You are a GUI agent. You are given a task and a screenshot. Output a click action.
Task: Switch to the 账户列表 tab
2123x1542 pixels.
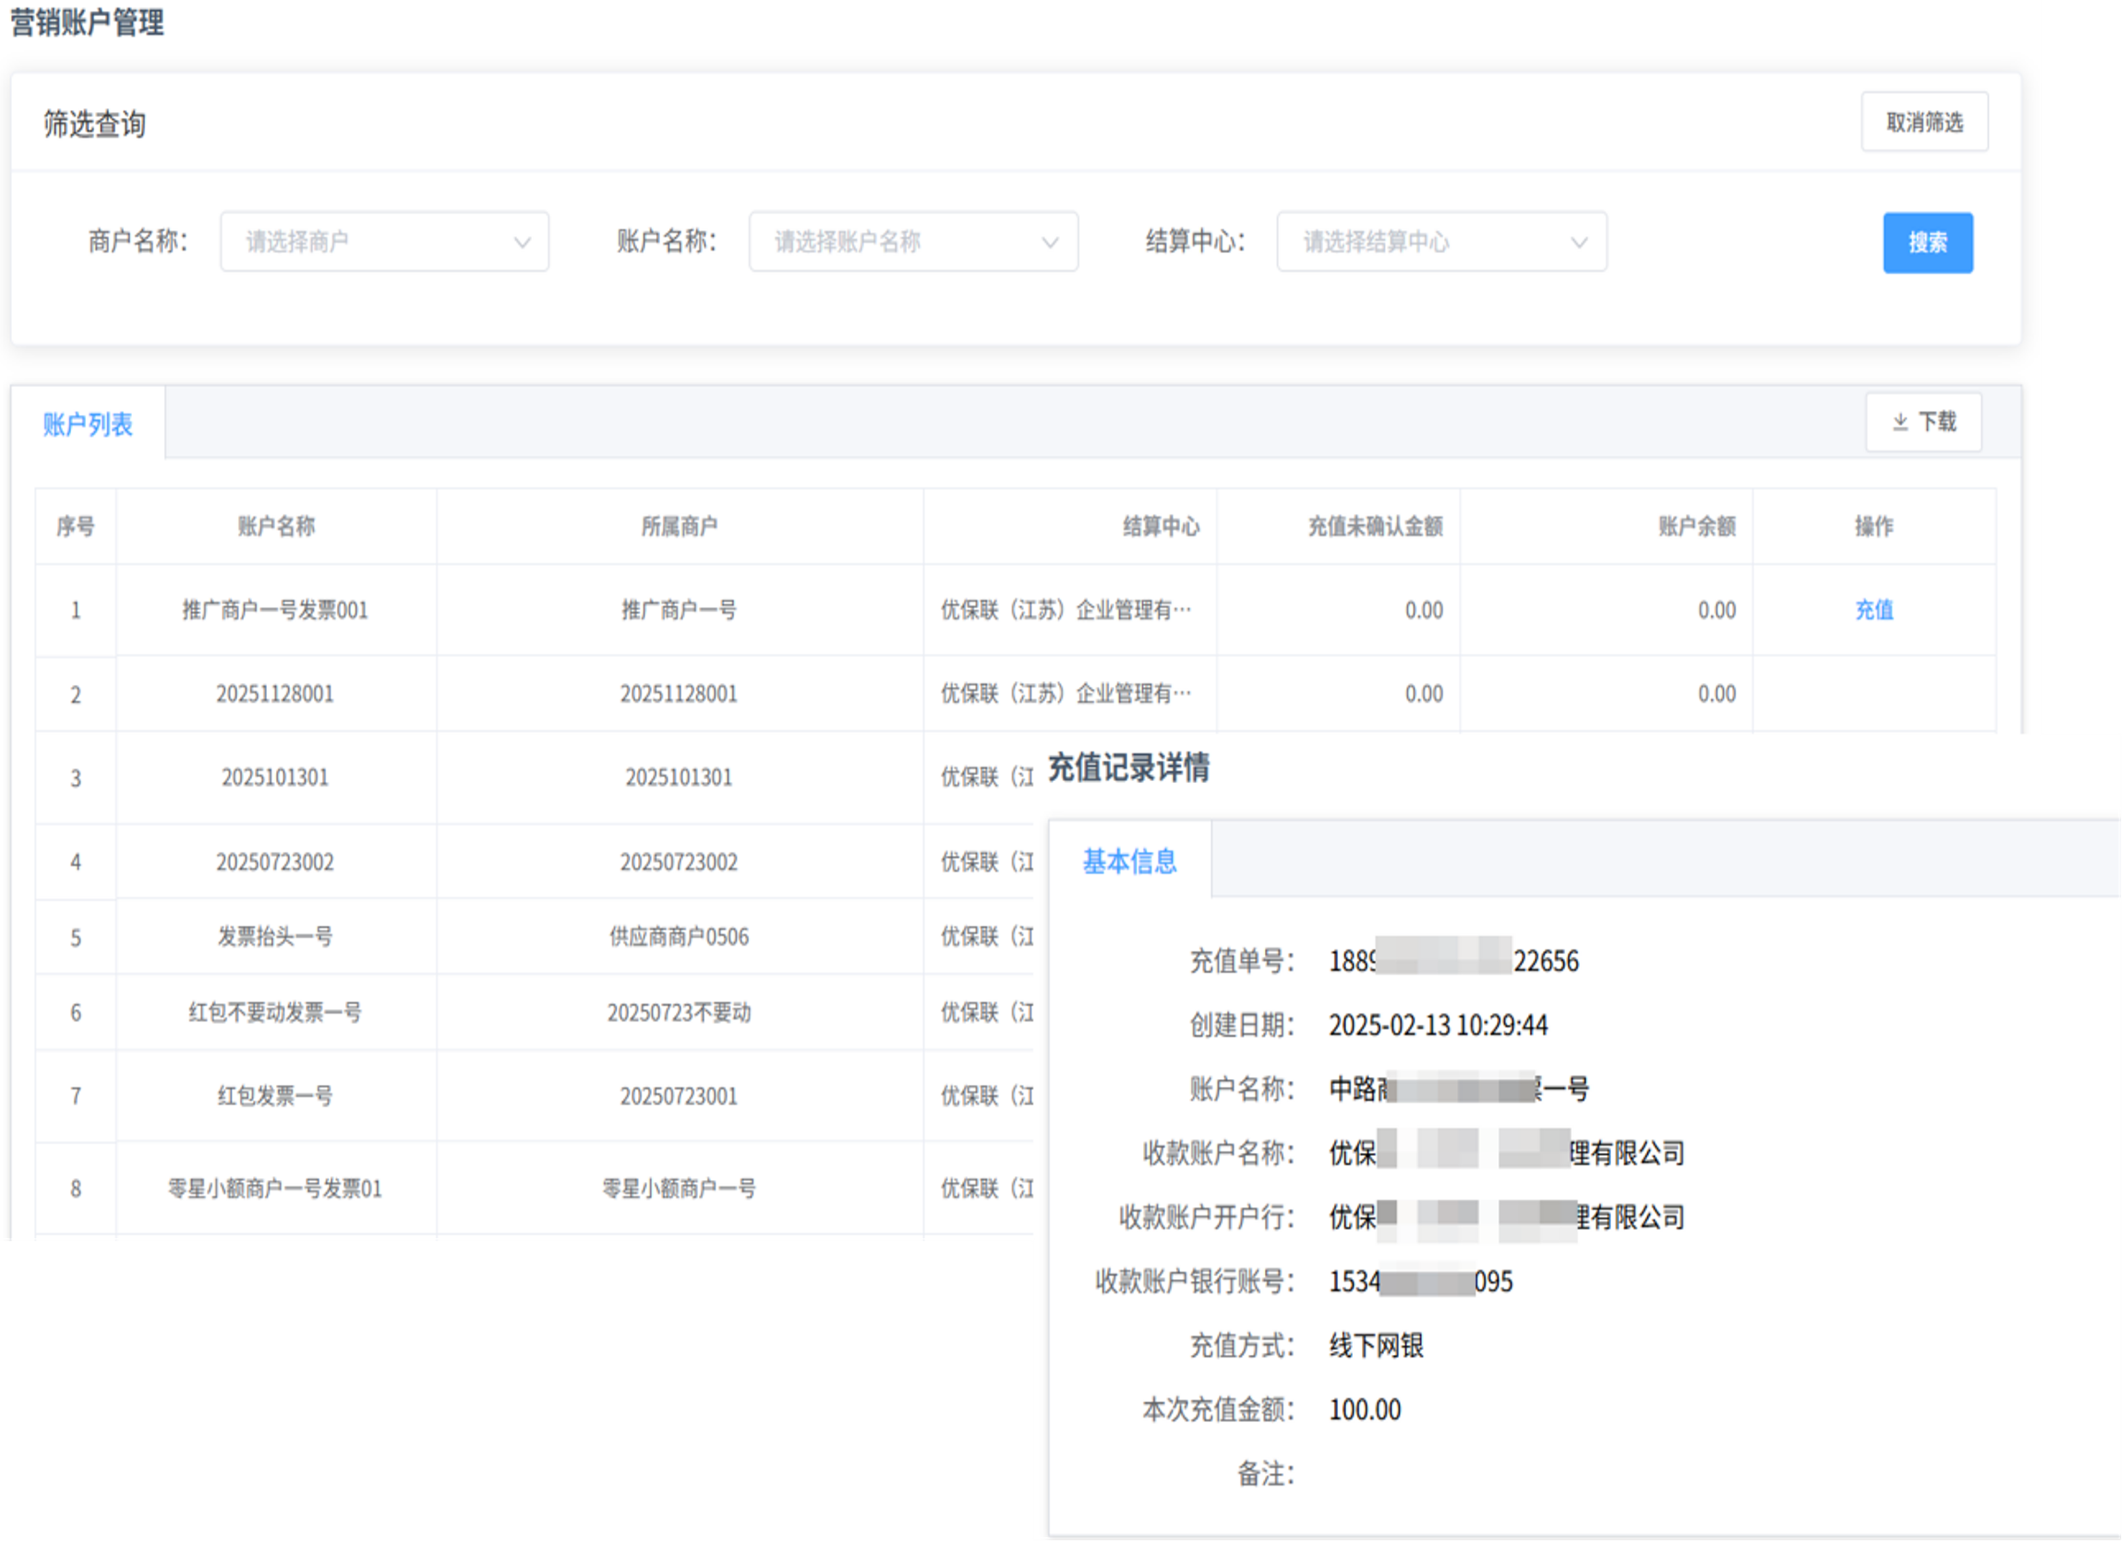pos(88,424)
